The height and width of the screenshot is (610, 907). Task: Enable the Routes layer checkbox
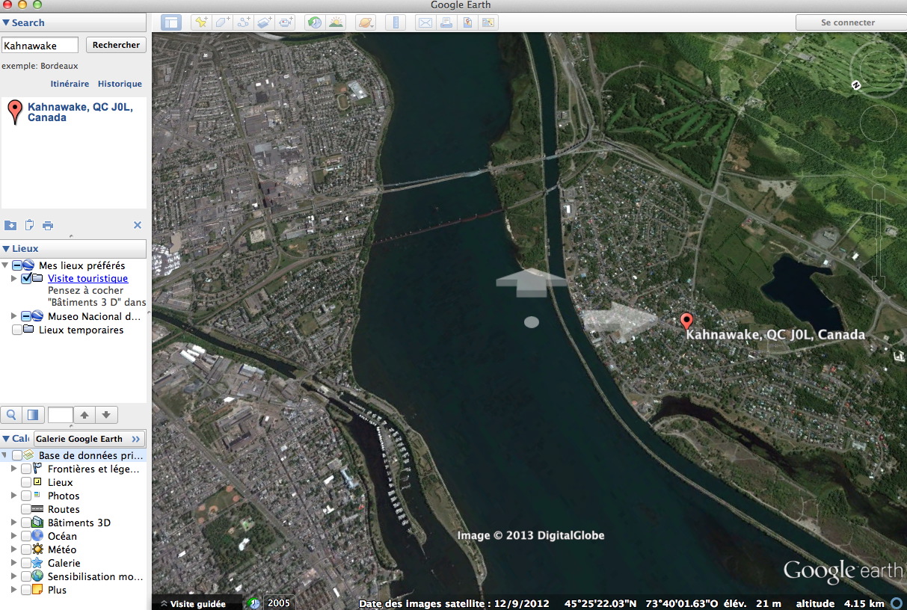(x=26, y=509)
